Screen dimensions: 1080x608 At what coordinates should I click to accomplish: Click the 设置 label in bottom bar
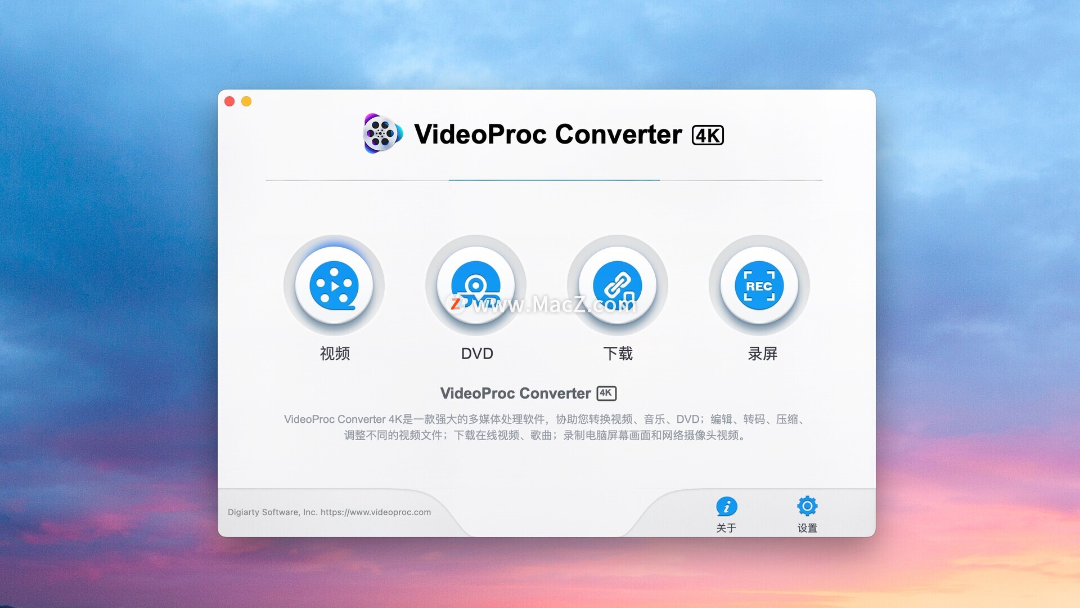coord(807,528)
